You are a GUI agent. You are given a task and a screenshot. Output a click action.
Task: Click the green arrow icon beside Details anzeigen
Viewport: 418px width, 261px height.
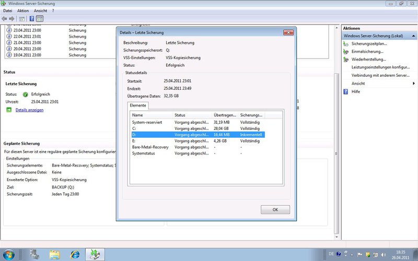click(9, 110)
